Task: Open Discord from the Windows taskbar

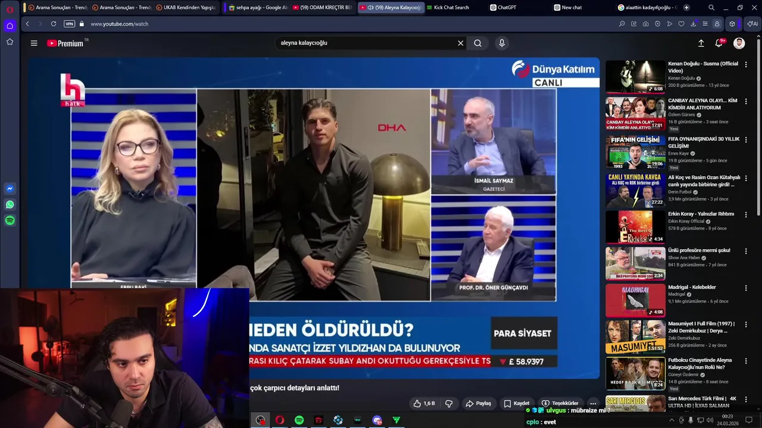Action: tap(377, 420)
